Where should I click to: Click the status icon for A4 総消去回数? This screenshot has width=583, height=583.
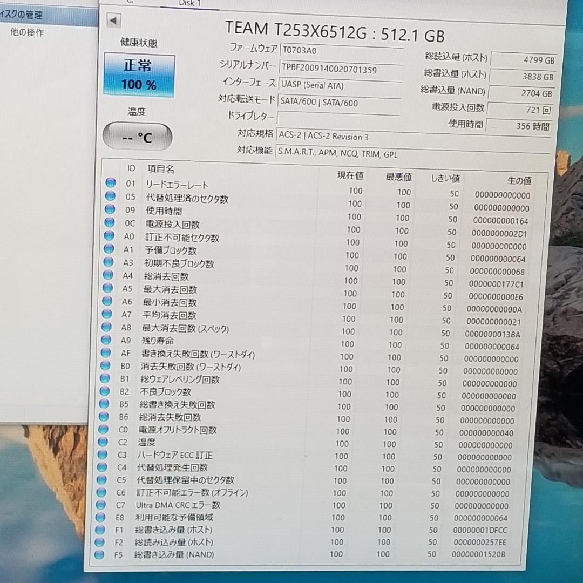pos(108,275)
